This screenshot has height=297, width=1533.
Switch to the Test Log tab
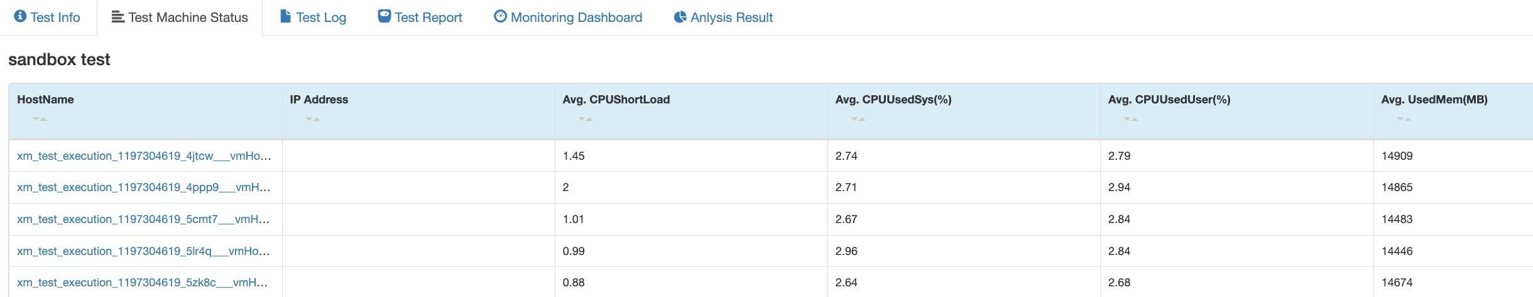320,18
